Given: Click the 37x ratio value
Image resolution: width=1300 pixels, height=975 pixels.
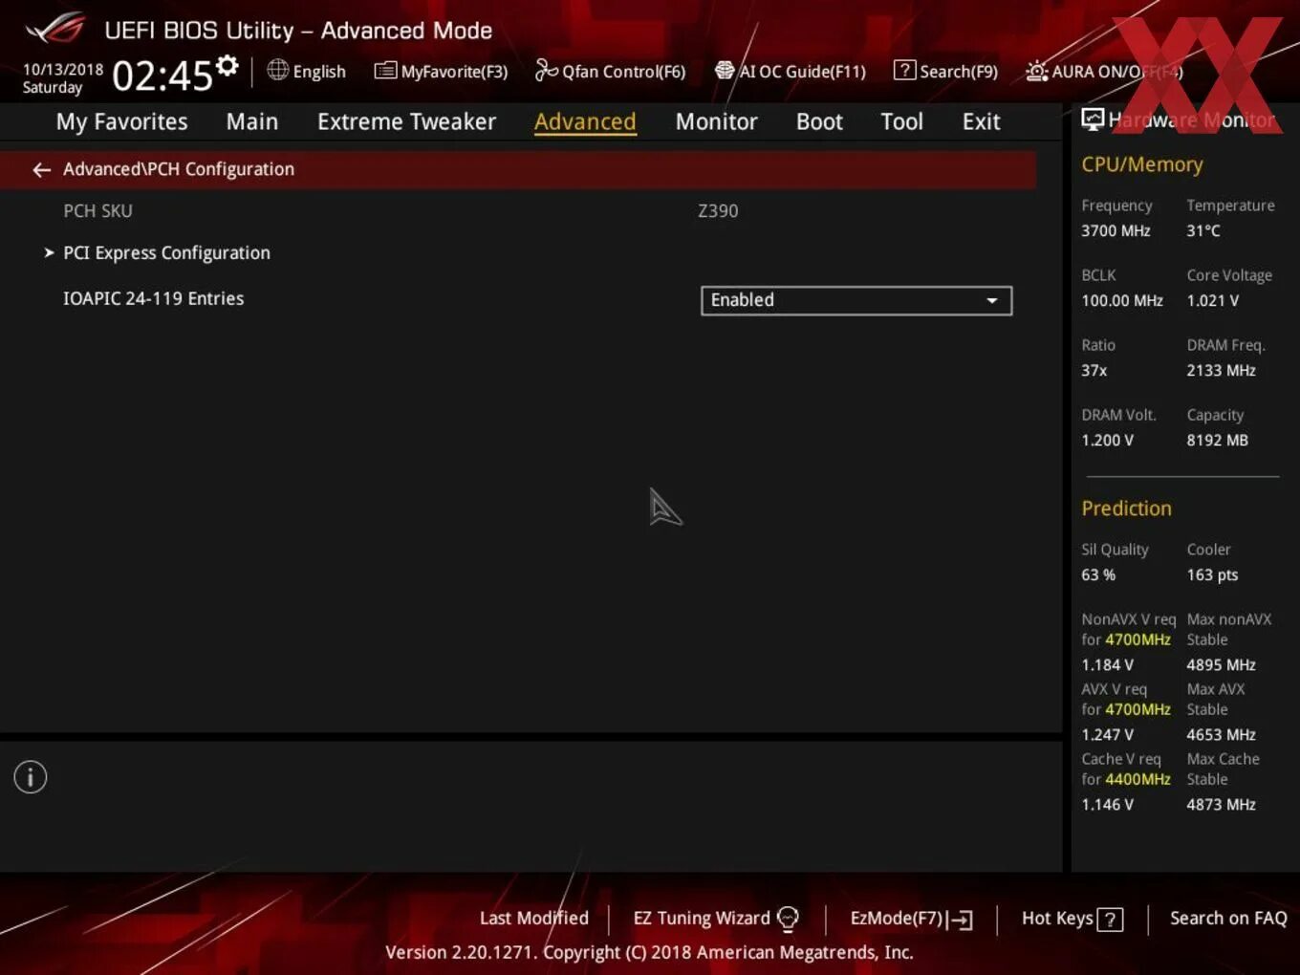Looking at the screenshot, I should [1094, 370].
